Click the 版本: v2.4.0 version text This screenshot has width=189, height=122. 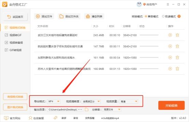coord(178,118)
